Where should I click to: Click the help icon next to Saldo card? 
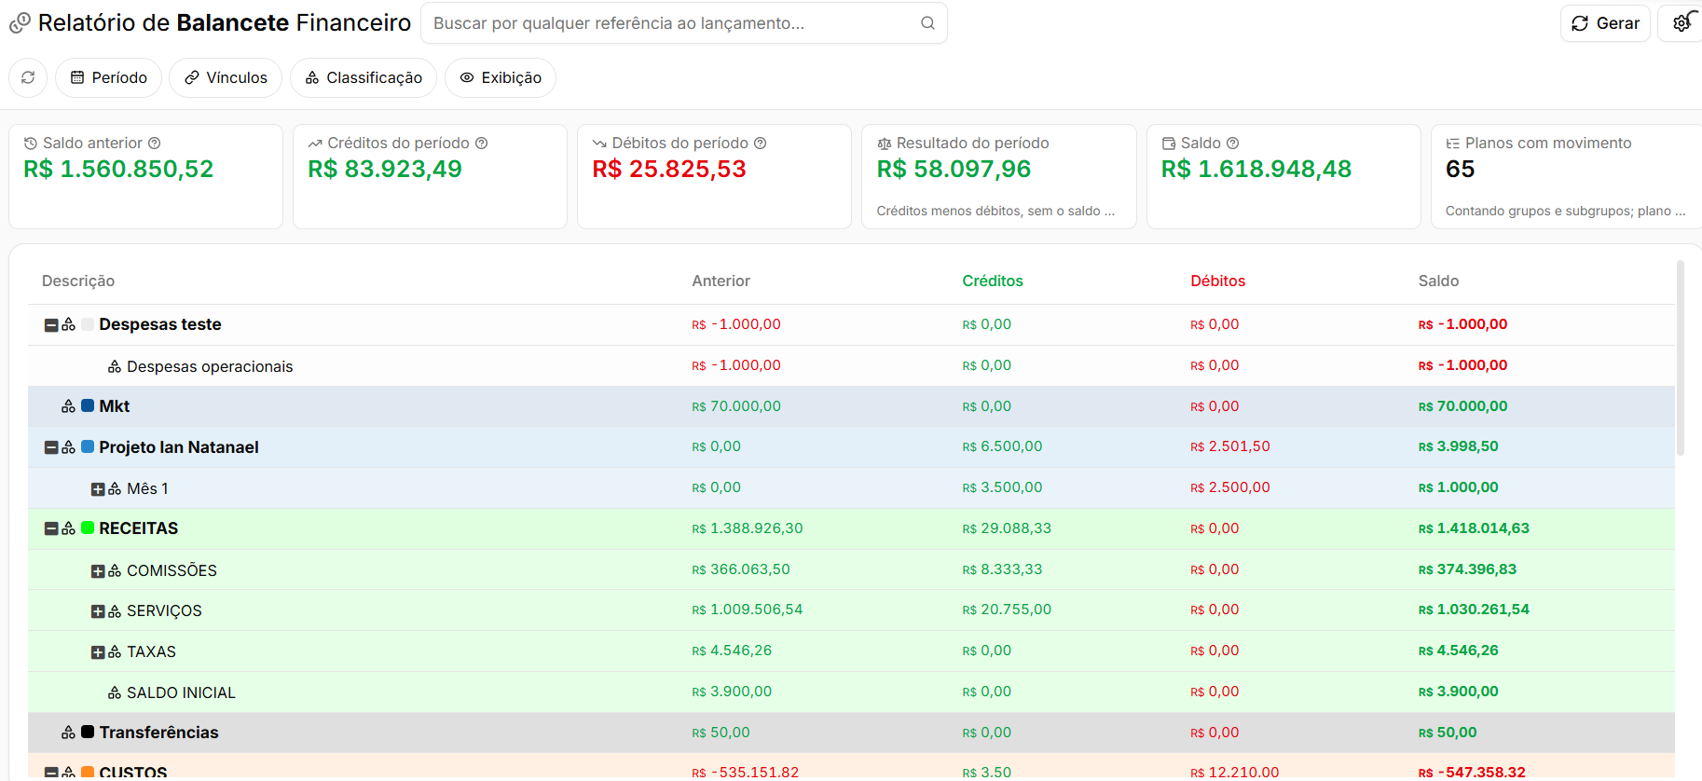tap(1233, 143)
